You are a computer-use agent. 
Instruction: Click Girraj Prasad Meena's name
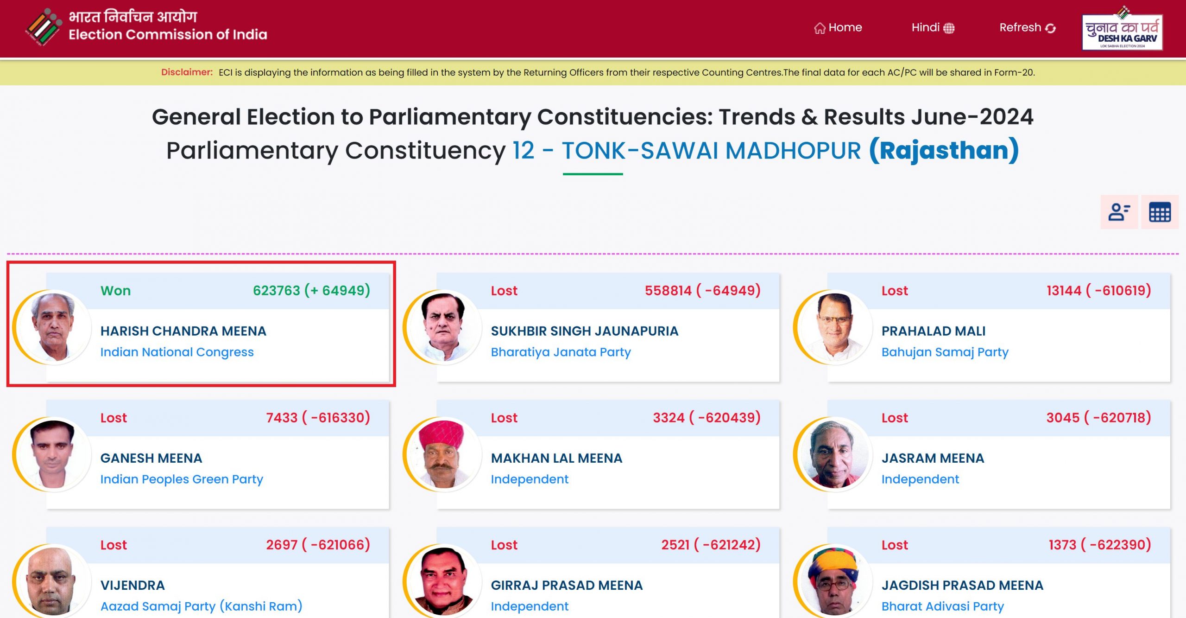coord(567,585)
